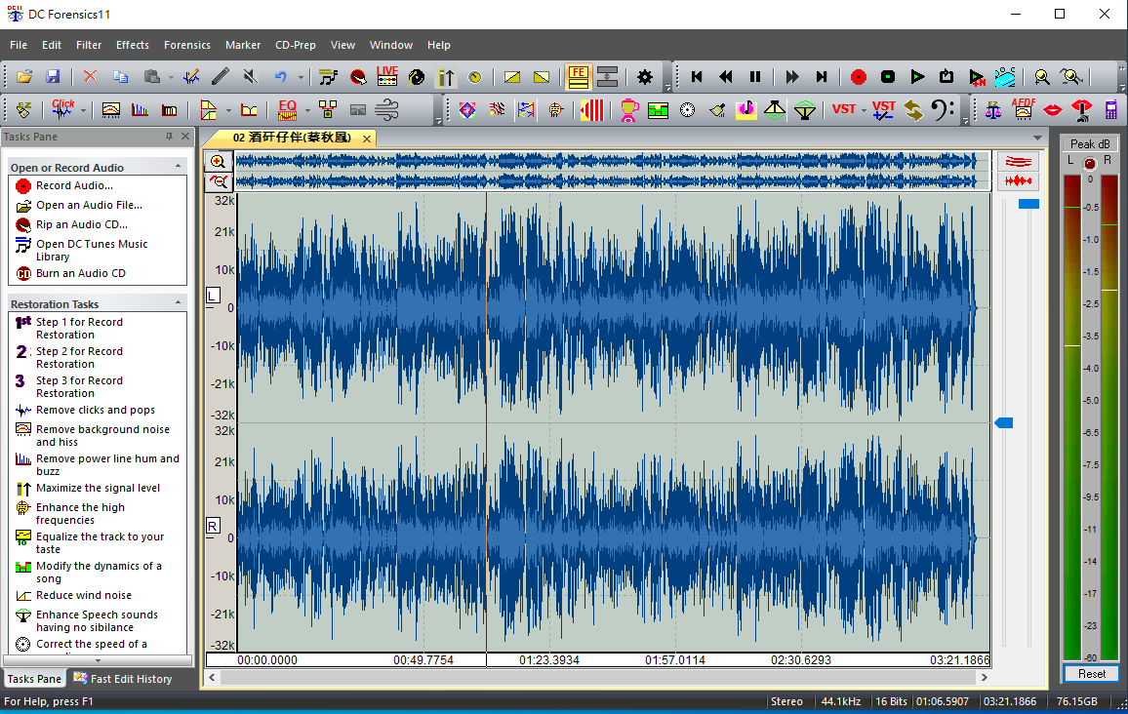Toggle the maximize signal level icon
The height and width of the screenshot is (714, 1128).
446,77
